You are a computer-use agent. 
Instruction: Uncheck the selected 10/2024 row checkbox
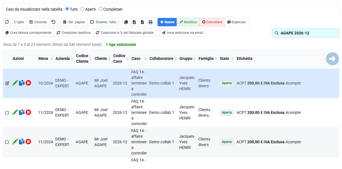coord(7,83)
